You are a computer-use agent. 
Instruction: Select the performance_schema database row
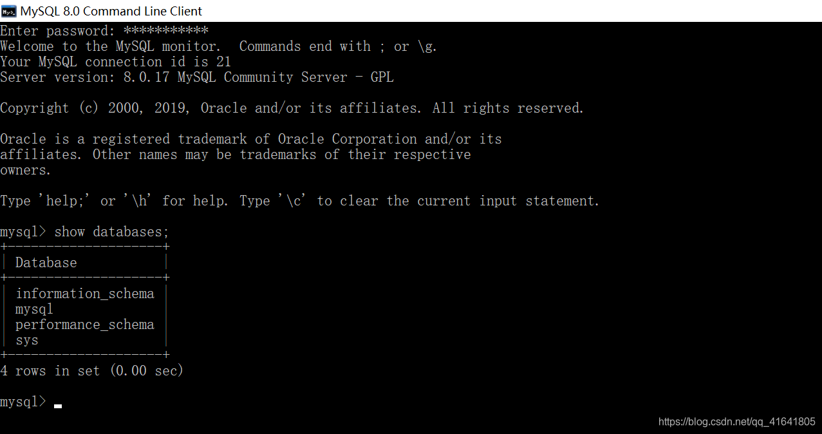85,325
